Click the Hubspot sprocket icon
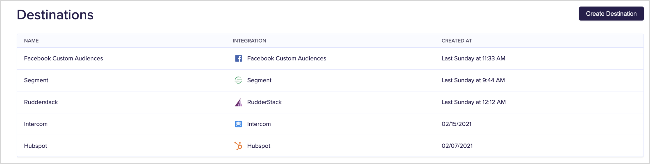Image resolution: width=650 pixels, height=164 pixels. pos(238,146)
